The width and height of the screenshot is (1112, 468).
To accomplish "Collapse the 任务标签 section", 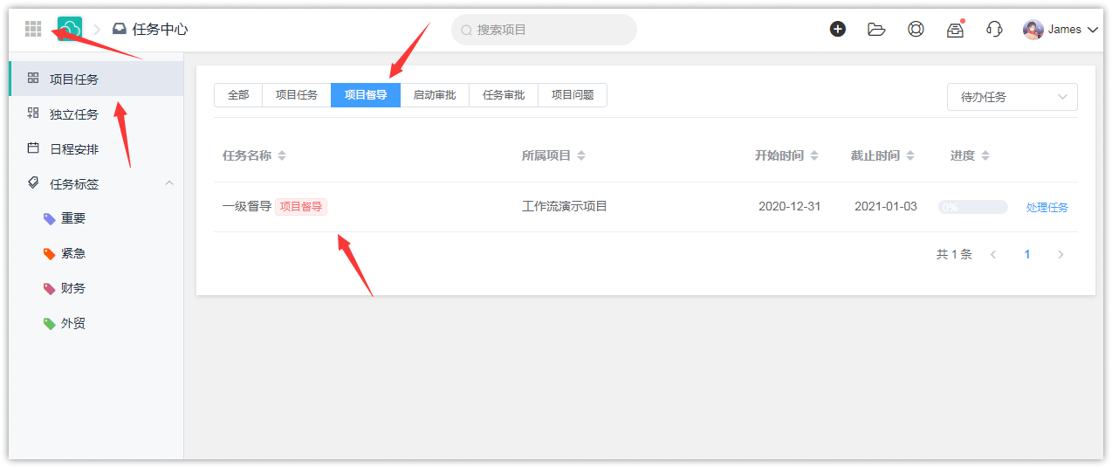I will pyautogui.click(x=169, y=183).
